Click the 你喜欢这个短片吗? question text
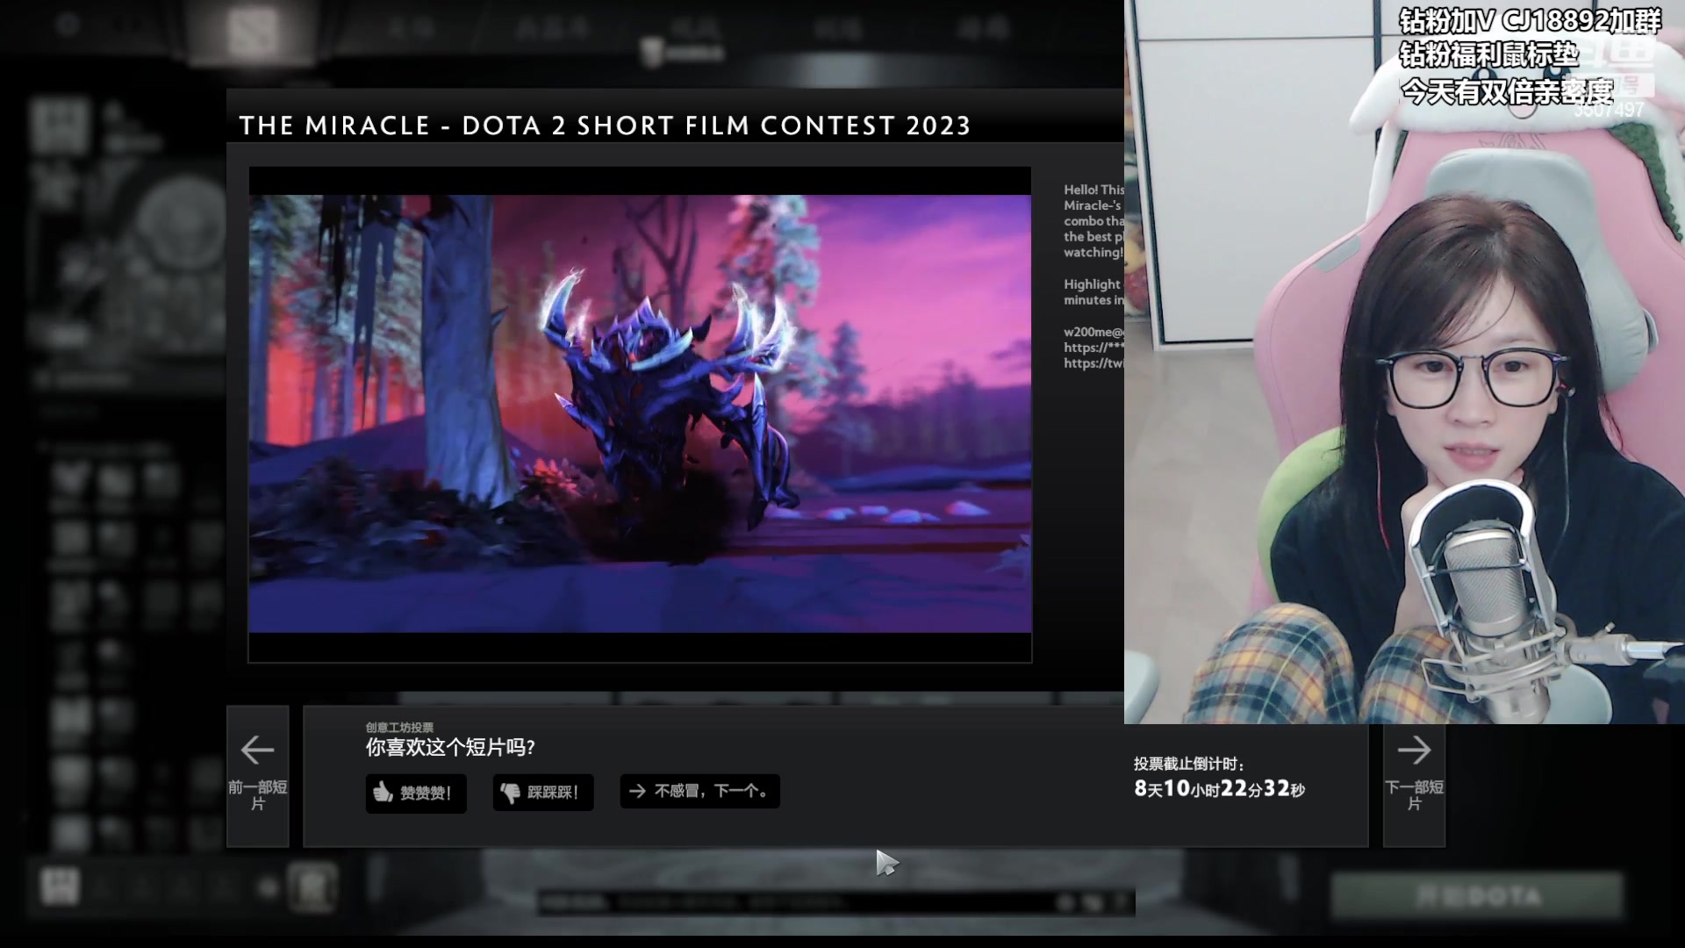Screen dimensions: 1685x948 (450, 748)
